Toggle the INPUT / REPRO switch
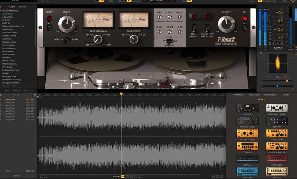Image resolution: width=297 pixels, height=179 pixels. click(66, 39)
